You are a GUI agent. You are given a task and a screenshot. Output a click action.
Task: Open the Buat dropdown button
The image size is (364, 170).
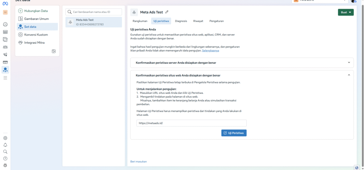tap(346, 12)
